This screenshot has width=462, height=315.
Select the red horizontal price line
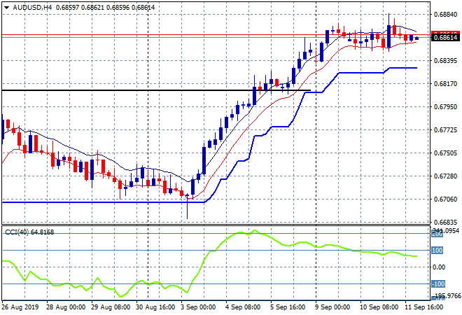tap(216, 35)
